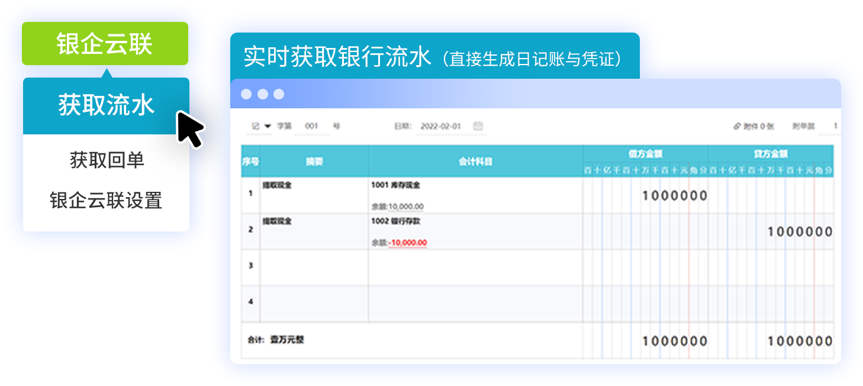
Task: Click the 借方金额 column header
Action: (x=645, y=154)
